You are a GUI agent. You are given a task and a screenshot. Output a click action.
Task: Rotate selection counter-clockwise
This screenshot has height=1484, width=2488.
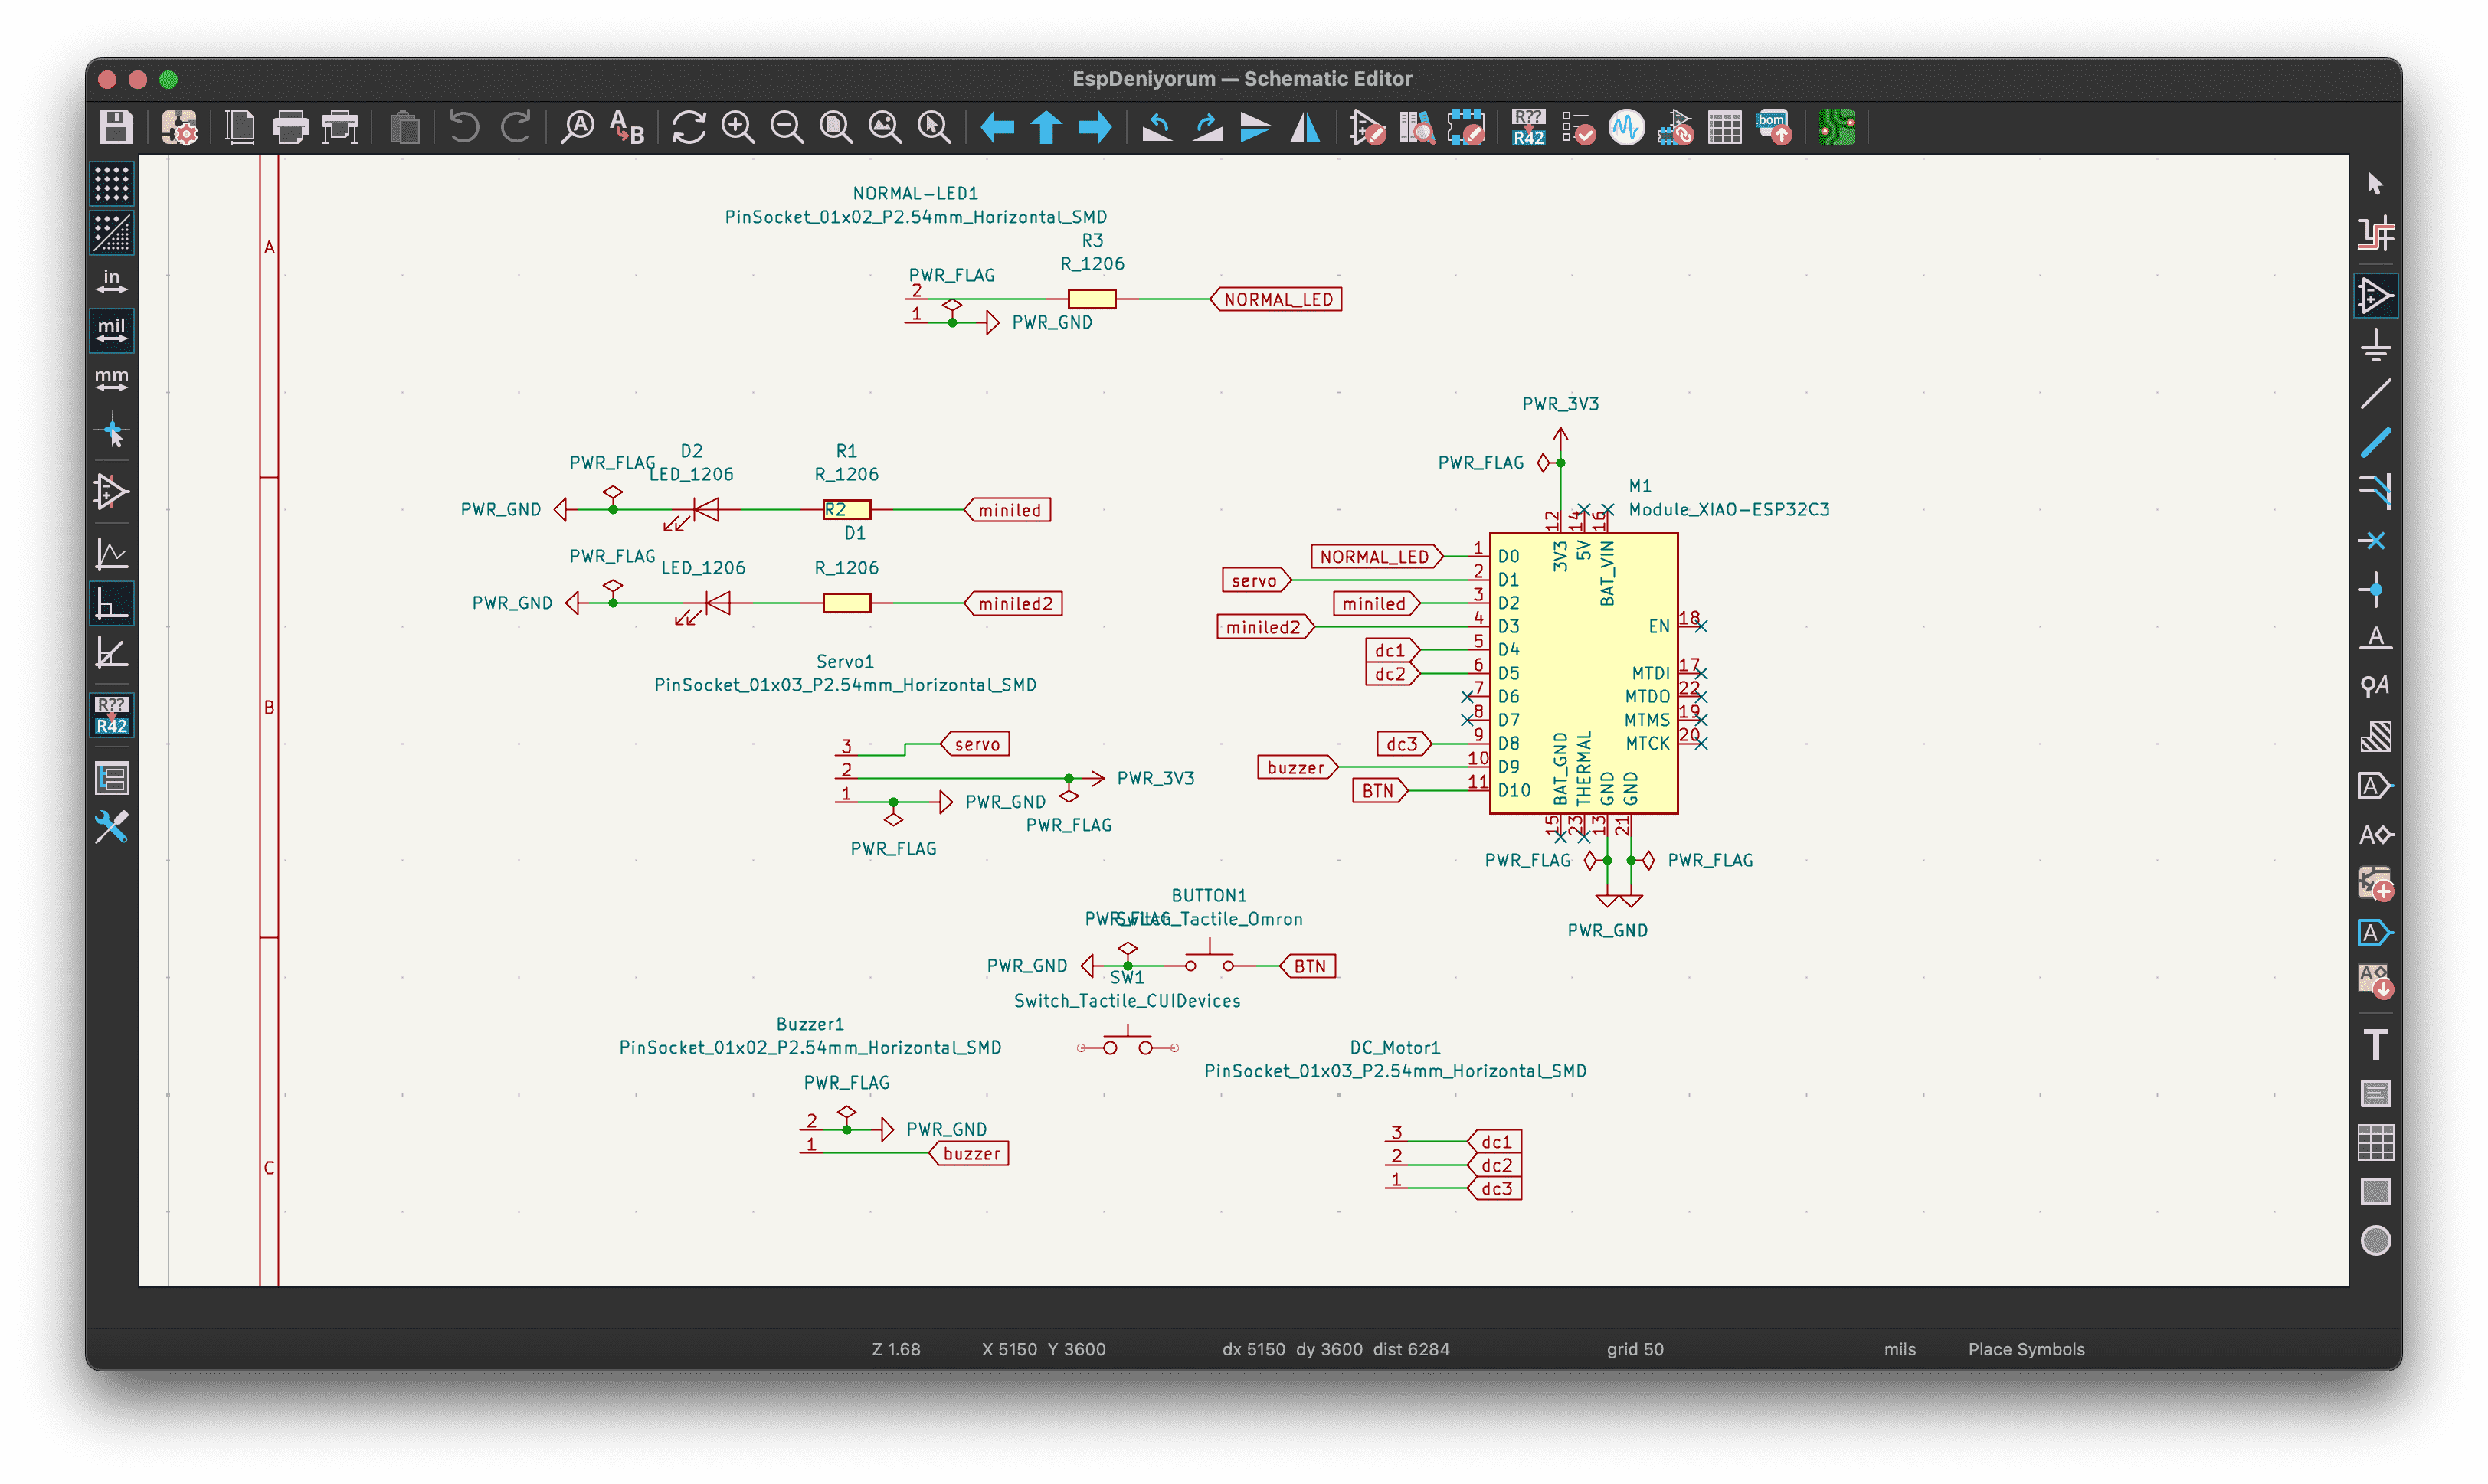pos(1157,128)
